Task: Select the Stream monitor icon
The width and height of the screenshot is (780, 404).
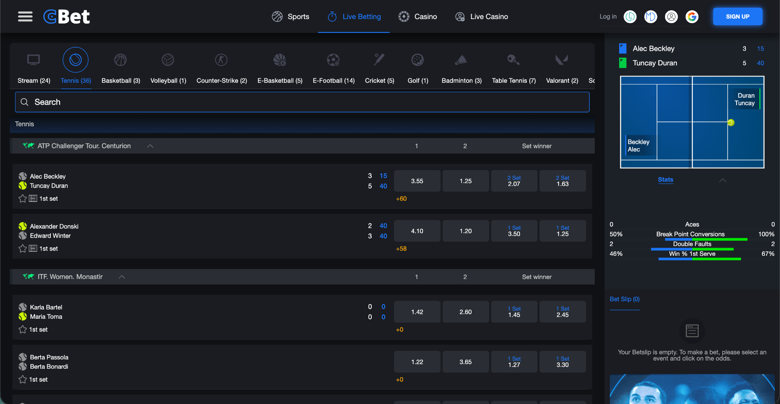Action: [33, 60]
